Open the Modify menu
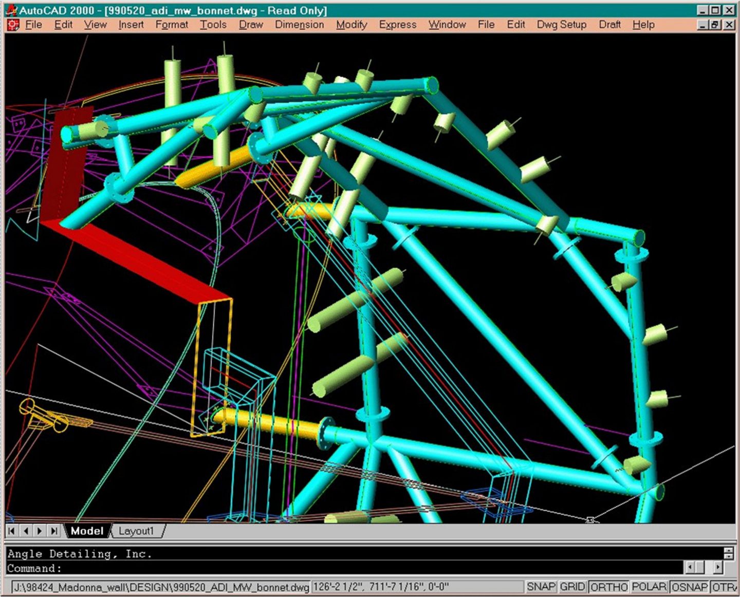Screen dimensions: 740x597 pyautogui.click(x=351, y=25)
